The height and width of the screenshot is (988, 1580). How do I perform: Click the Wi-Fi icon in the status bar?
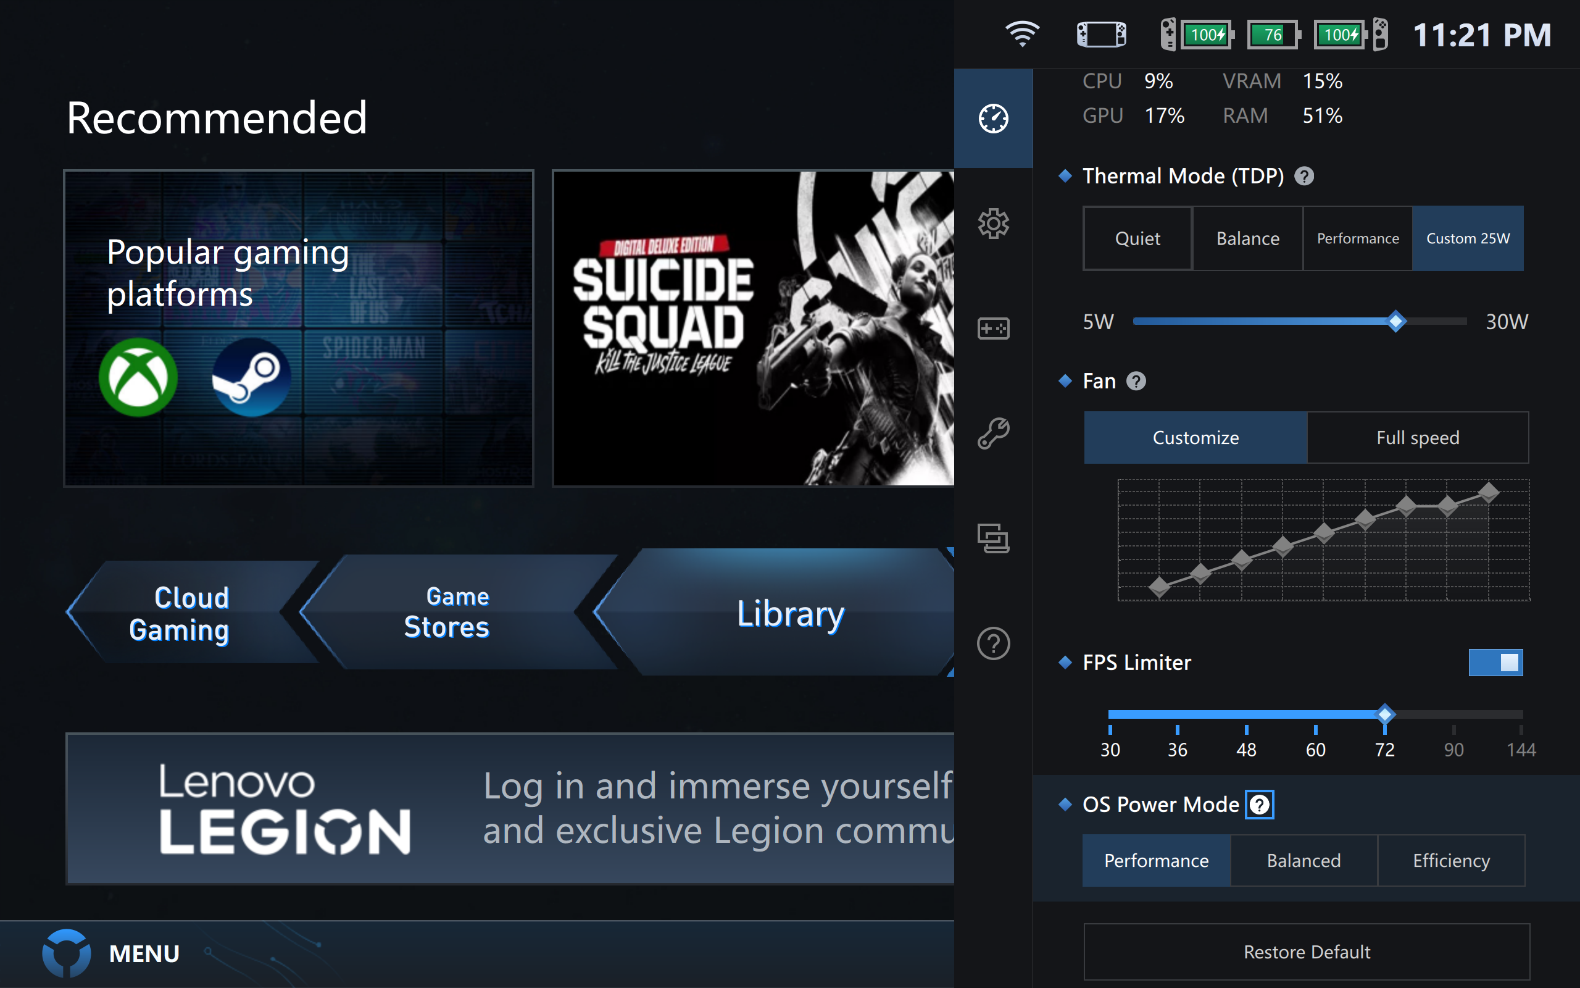click(x=1023, y=34)
